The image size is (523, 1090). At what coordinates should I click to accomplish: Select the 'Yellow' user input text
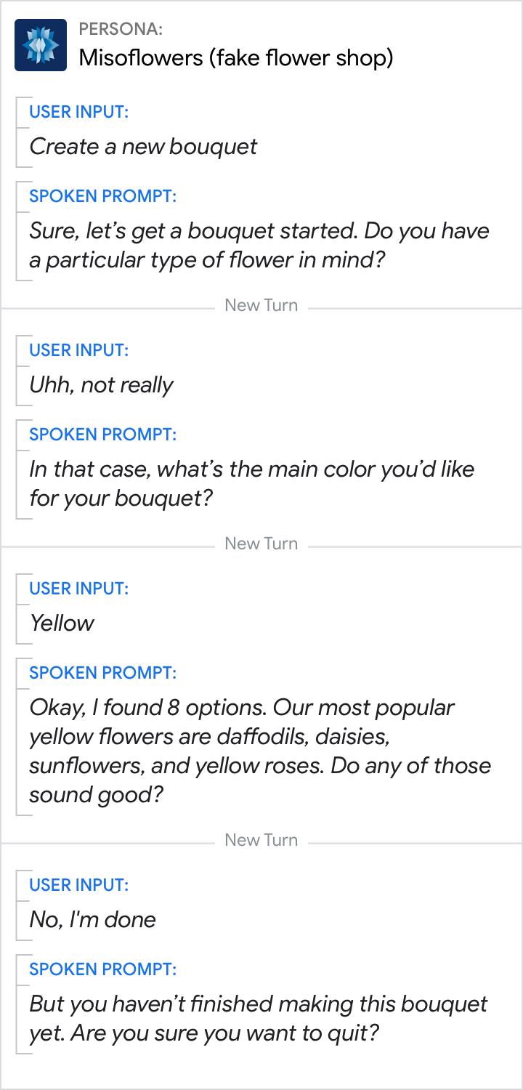tap(62, 623)
